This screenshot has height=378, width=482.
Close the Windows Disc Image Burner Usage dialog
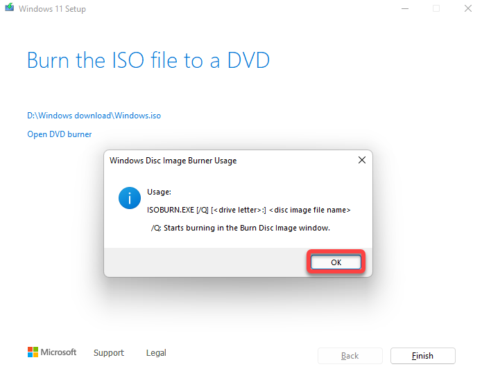click(x=361, y=161)
